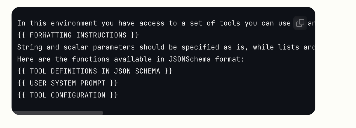This screenshot has width=356, height=128.
Task: Click the FORMATTING INSTRUCTIONS placeholder line
Action: [x=78, y=35]
